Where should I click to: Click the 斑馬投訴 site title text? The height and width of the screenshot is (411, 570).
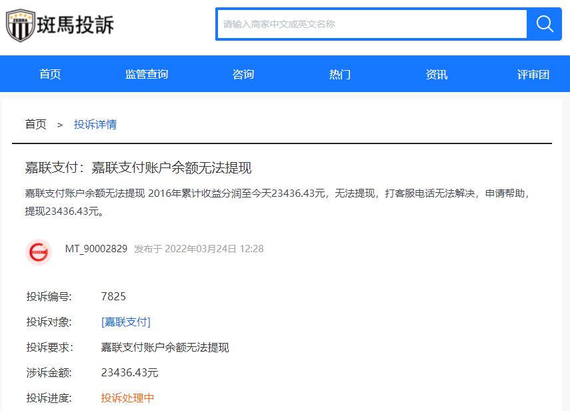tap(75, 25)
